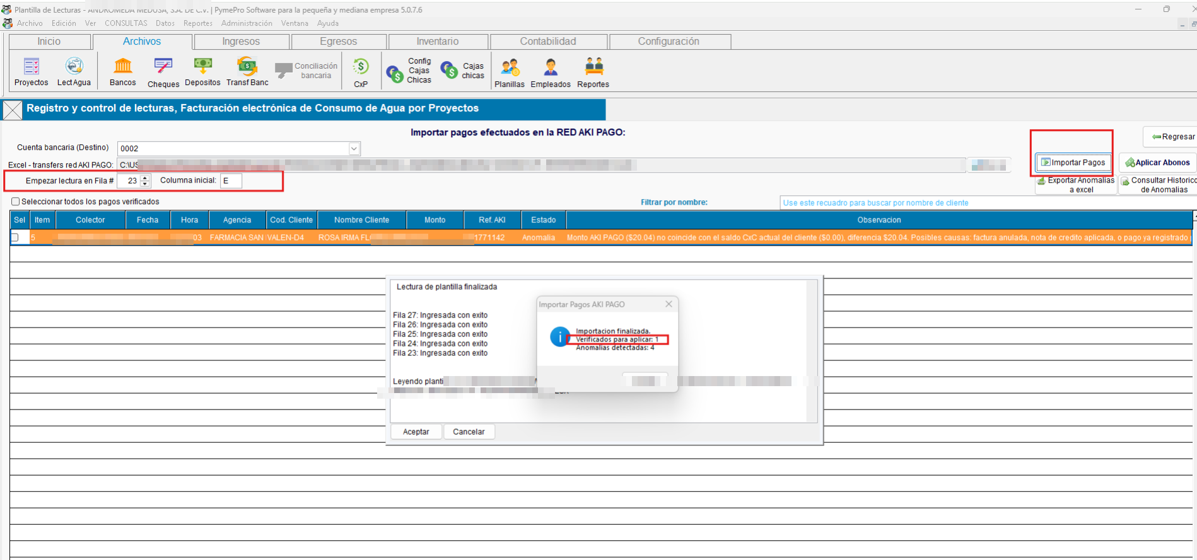
Task: Open the Edición menu
Action: tap(64, 23)
